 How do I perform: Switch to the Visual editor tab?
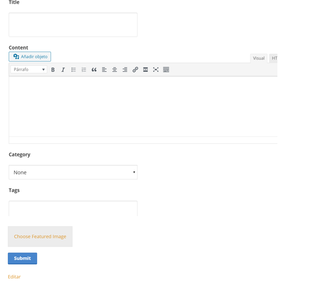coord(259,58)
